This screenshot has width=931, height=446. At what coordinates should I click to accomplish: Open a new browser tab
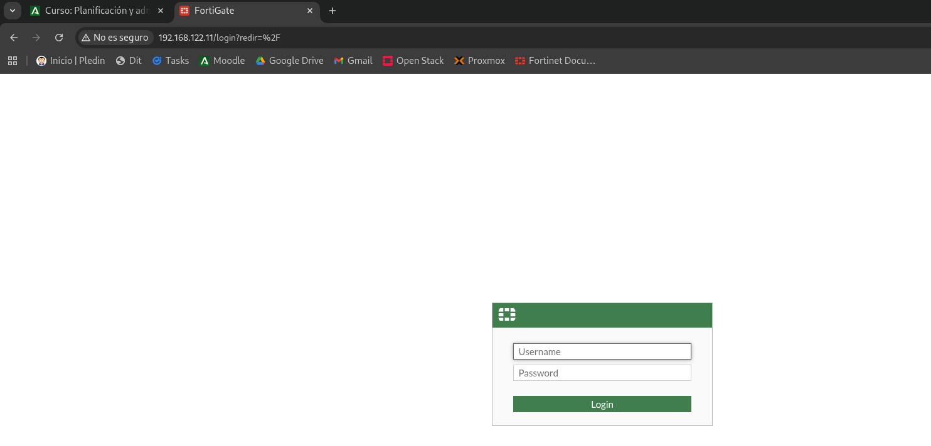(x=332, y=11)
